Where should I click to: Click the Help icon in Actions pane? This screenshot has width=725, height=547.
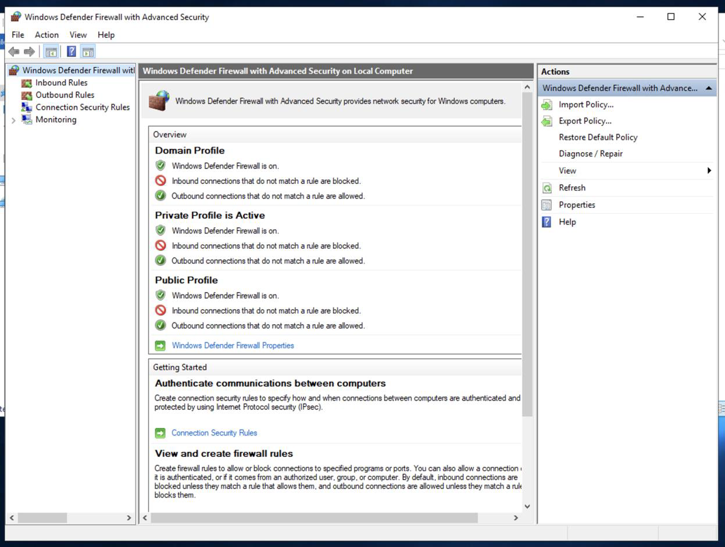pos(547,222)
